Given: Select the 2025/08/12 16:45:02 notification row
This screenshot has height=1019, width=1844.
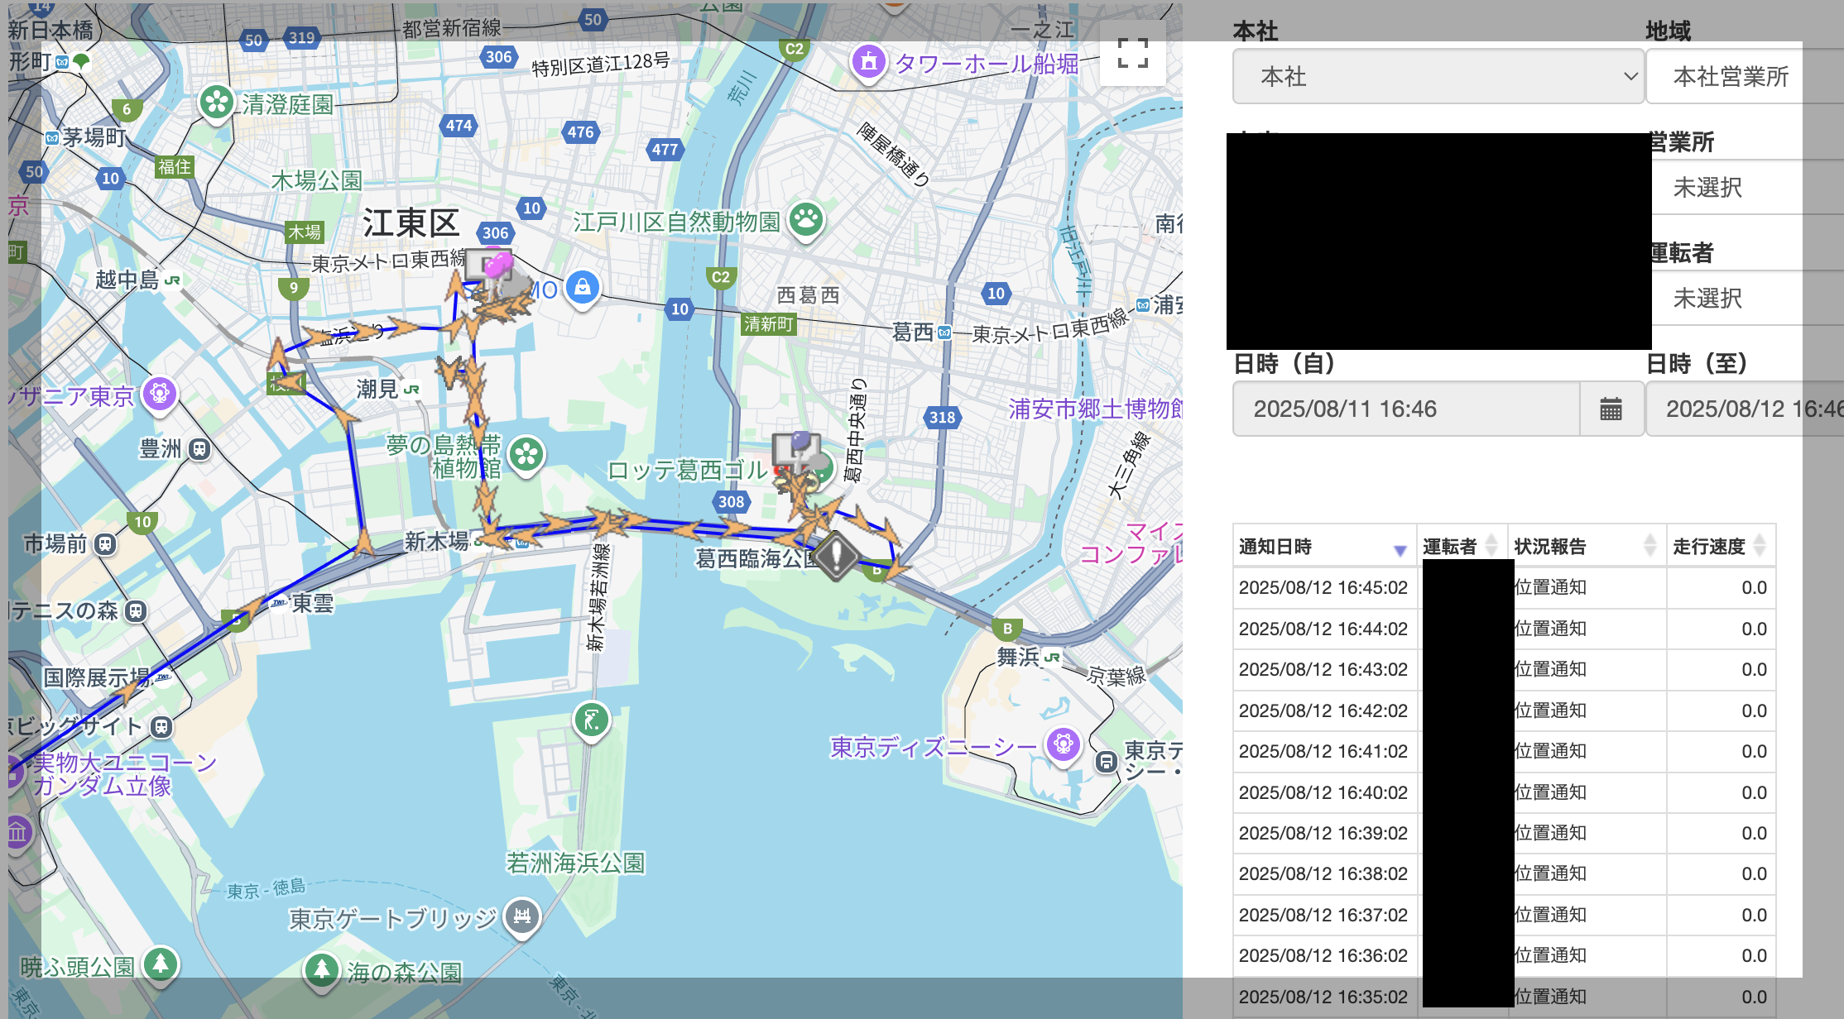Looking at the screenshot, I should (1323, 588).
